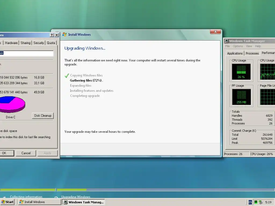Click the Page File Usage History graph
The width and height of the screenshot is (275, 206).
[267, 97]
